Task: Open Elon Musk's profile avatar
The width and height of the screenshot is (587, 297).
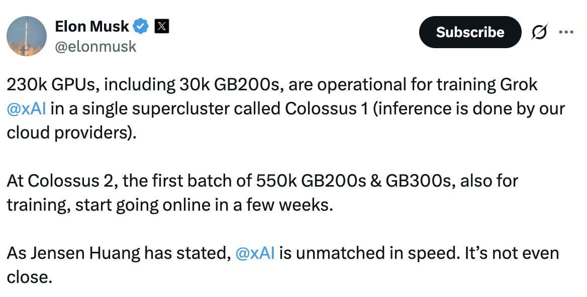Action: coord(27,36)
